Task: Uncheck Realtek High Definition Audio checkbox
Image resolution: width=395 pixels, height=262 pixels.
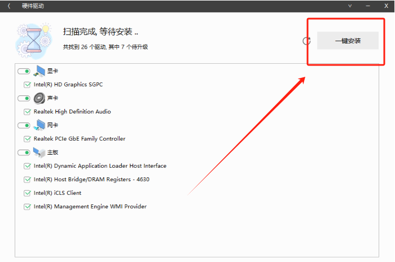Action: click(x=27, y=112)
